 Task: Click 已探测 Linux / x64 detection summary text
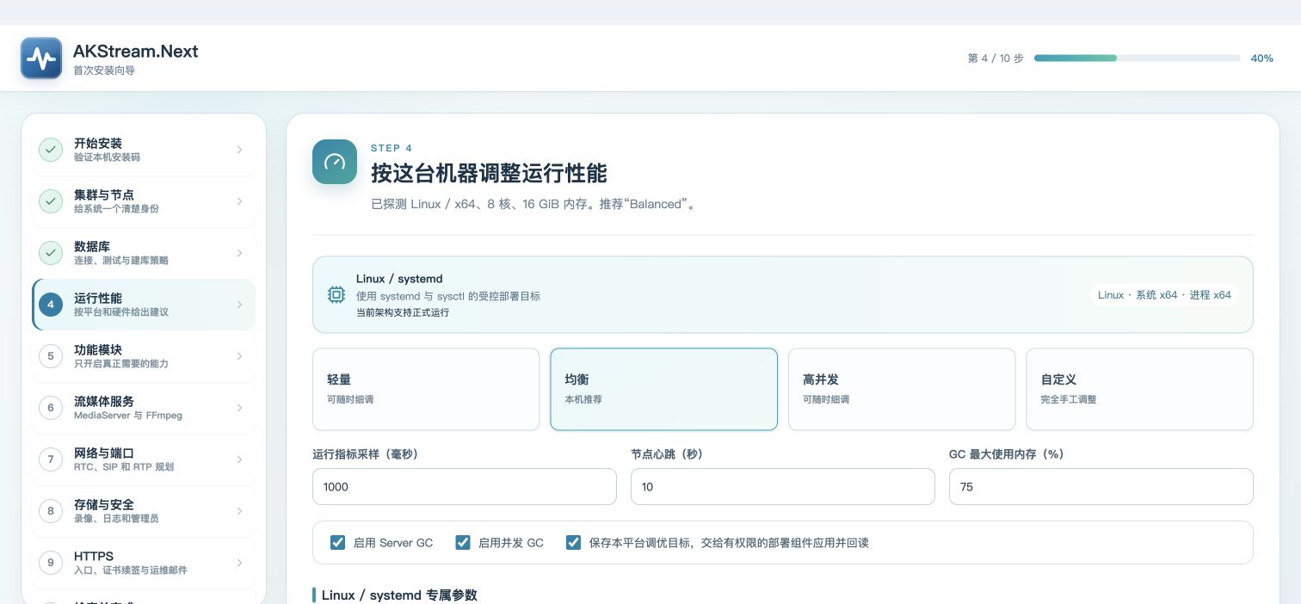[x=533, y=205]
